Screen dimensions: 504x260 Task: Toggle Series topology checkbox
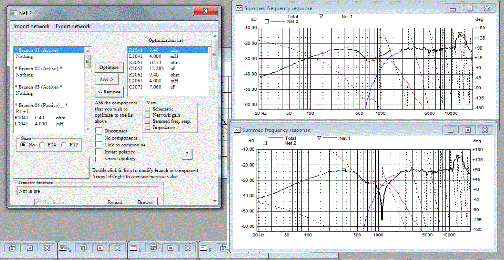click(x=99, y=158)
